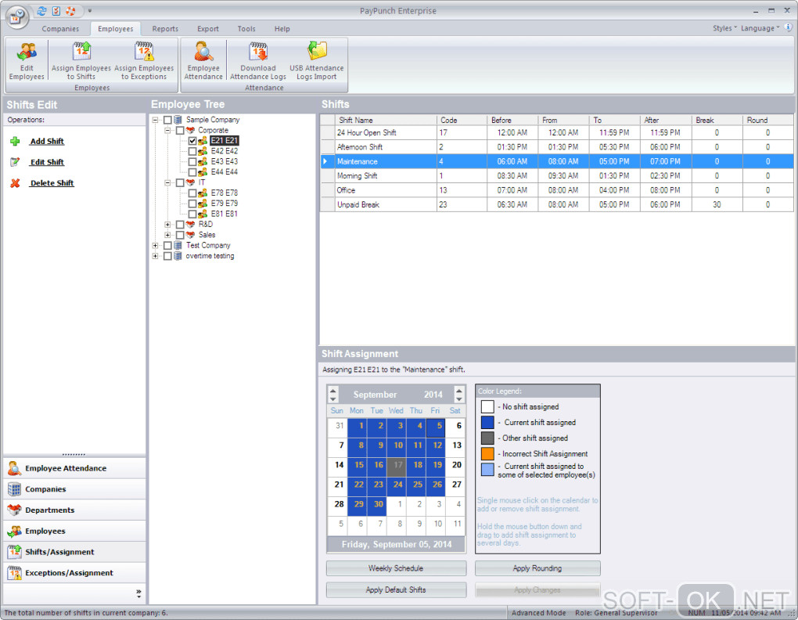Expand the R&D department node

pyautogui.click(x=167, y=225)
